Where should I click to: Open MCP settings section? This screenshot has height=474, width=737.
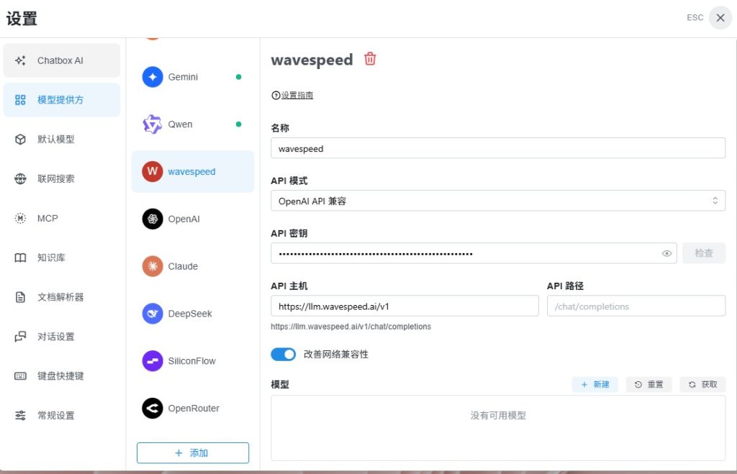tap(62, 219)
